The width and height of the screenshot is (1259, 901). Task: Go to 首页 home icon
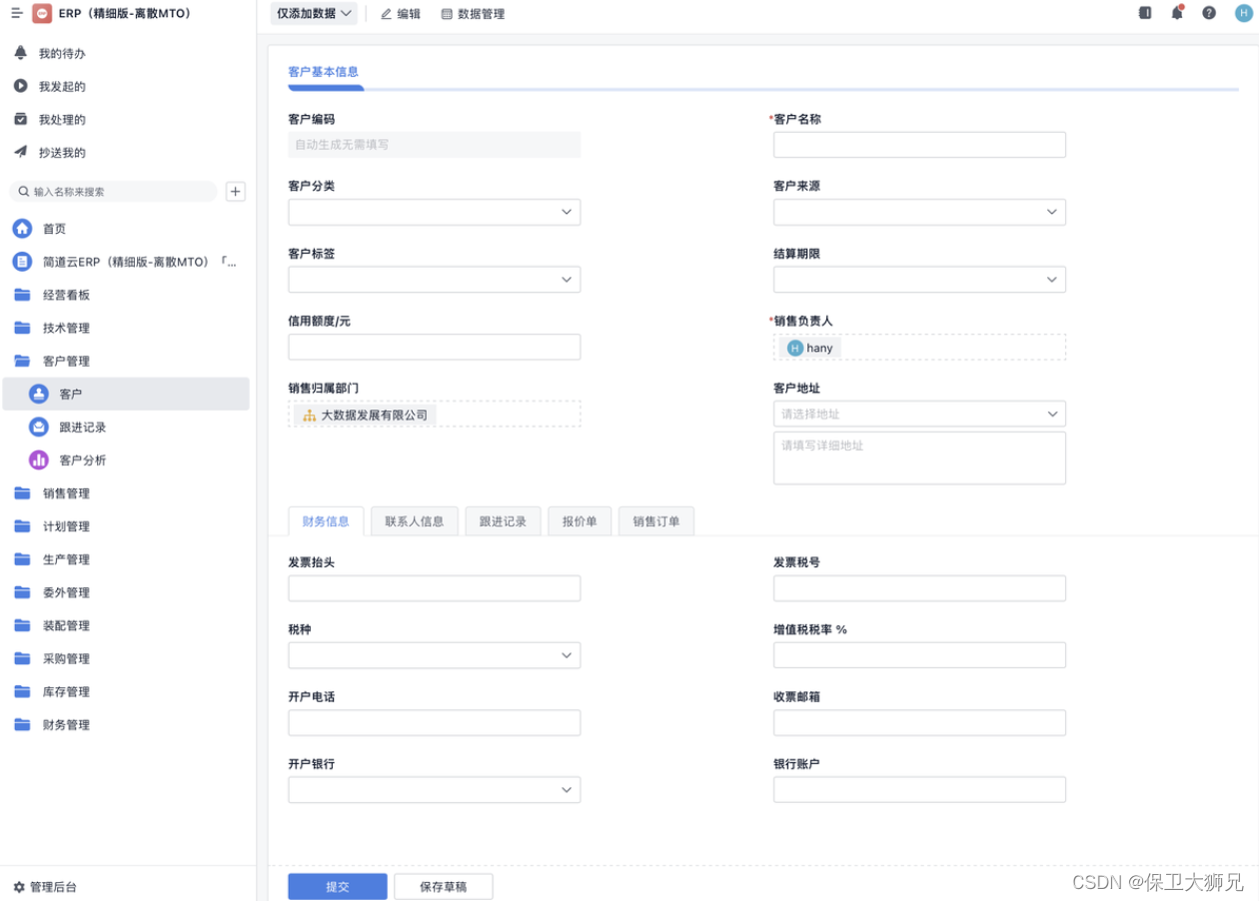coord(22,229)
